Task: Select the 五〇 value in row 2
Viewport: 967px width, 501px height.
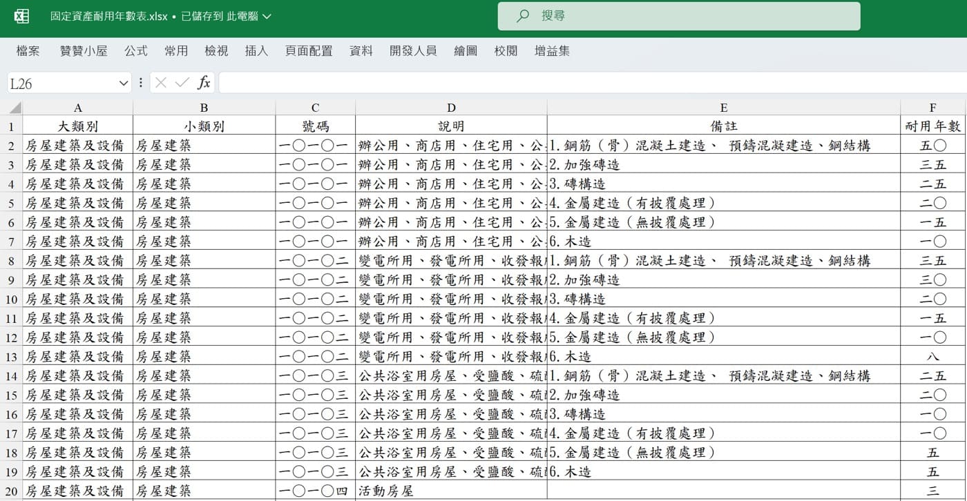Action: click(x=933, y=146)
